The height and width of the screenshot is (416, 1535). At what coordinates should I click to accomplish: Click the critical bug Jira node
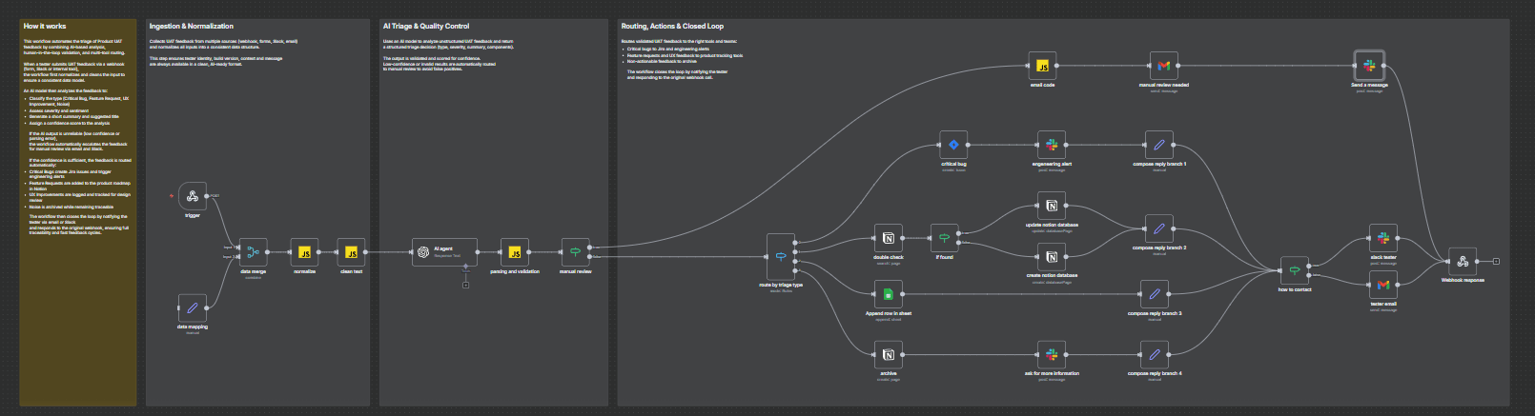pyautogui.click(x=953, y=145)
